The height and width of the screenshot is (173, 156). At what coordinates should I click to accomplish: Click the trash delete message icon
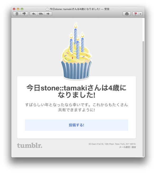17,14
